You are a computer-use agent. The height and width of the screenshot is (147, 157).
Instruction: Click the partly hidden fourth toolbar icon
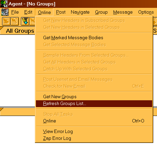tap(32, 21)
